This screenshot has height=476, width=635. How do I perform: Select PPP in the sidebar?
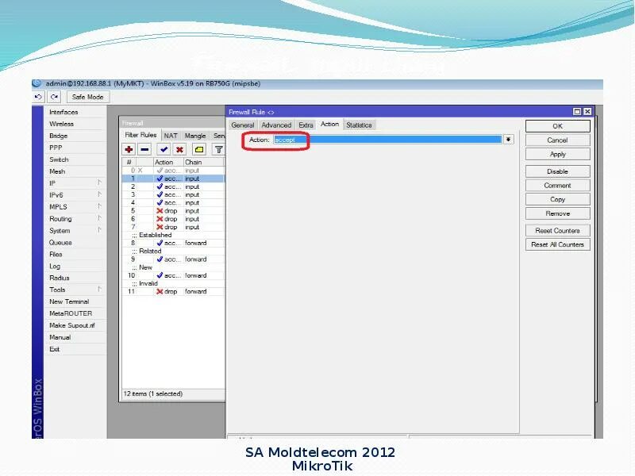point(56,148)
